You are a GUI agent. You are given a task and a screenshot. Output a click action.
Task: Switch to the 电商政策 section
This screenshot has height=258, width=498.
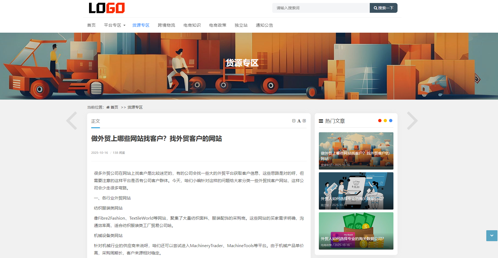tap(218, 25)
